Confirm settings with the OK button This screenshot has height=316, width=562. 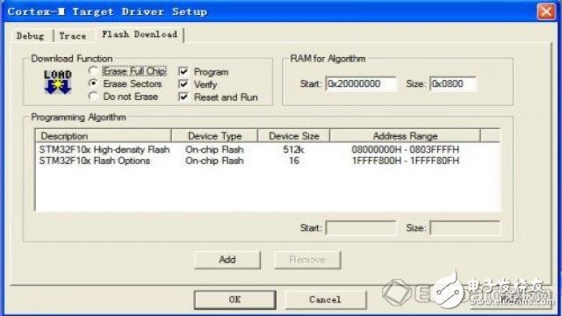(x=235, y=299)
